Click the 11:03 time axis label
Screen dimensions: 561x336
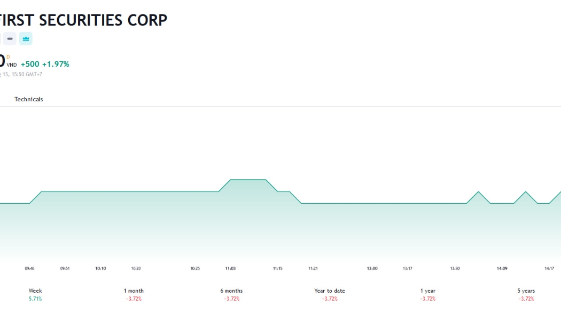point(230,268)
